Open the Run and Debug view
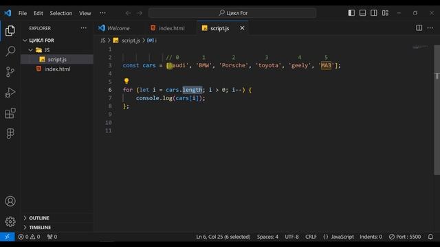This screenshot has width=440, height=247. 10,93
